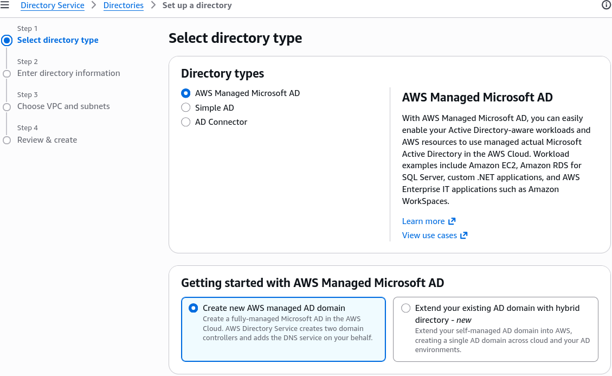Click the Step 1 circle indicator
The width and height of the screenshot is (612, 376).
coord(7,40)
